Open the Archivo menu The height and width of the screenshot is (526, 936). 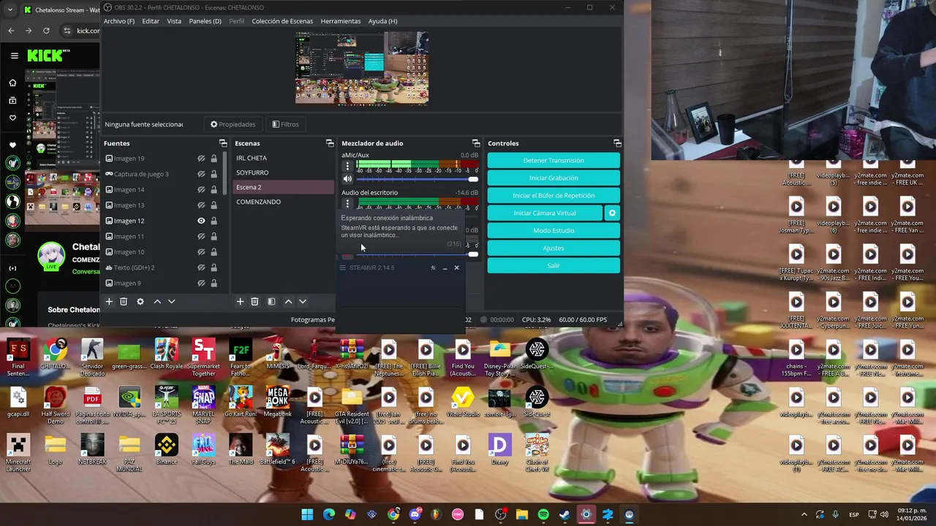click(119, 21)
